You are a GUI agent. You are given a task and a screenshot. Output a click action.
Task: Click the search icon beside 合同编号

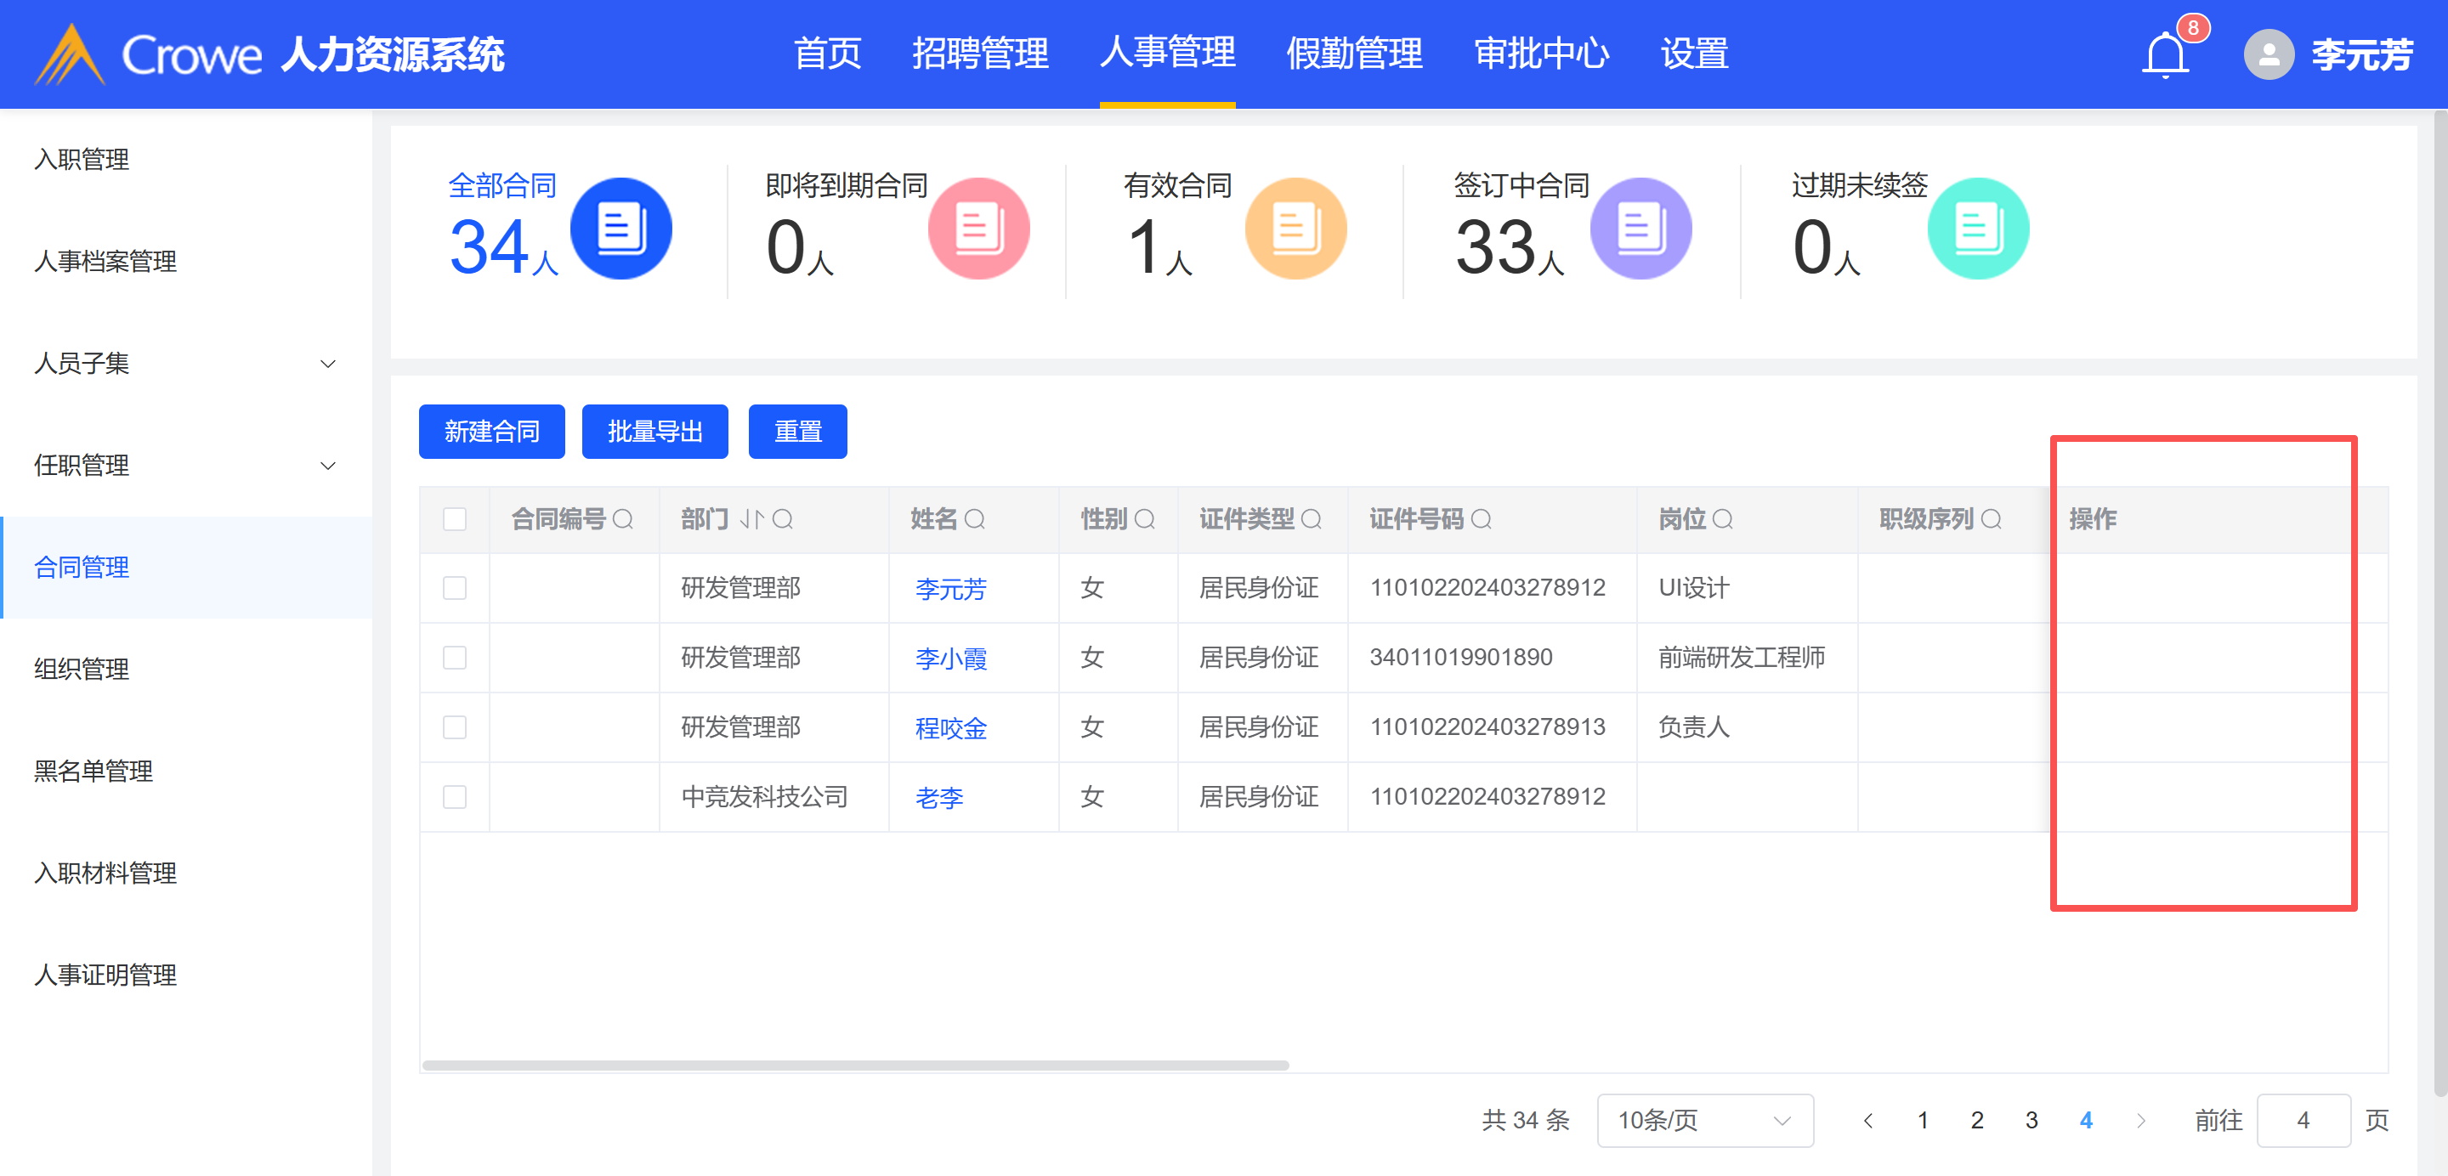pos(623,520)
